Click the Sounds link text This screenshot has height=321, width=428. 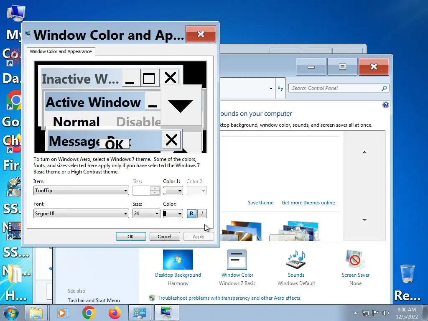click(x=296, y=275)
